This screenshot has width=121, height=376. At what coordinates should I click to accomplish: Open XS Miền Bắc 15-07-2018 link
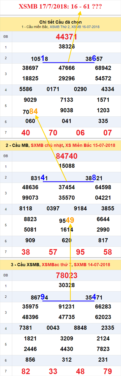pyautogui.click(x=90, y=145)
